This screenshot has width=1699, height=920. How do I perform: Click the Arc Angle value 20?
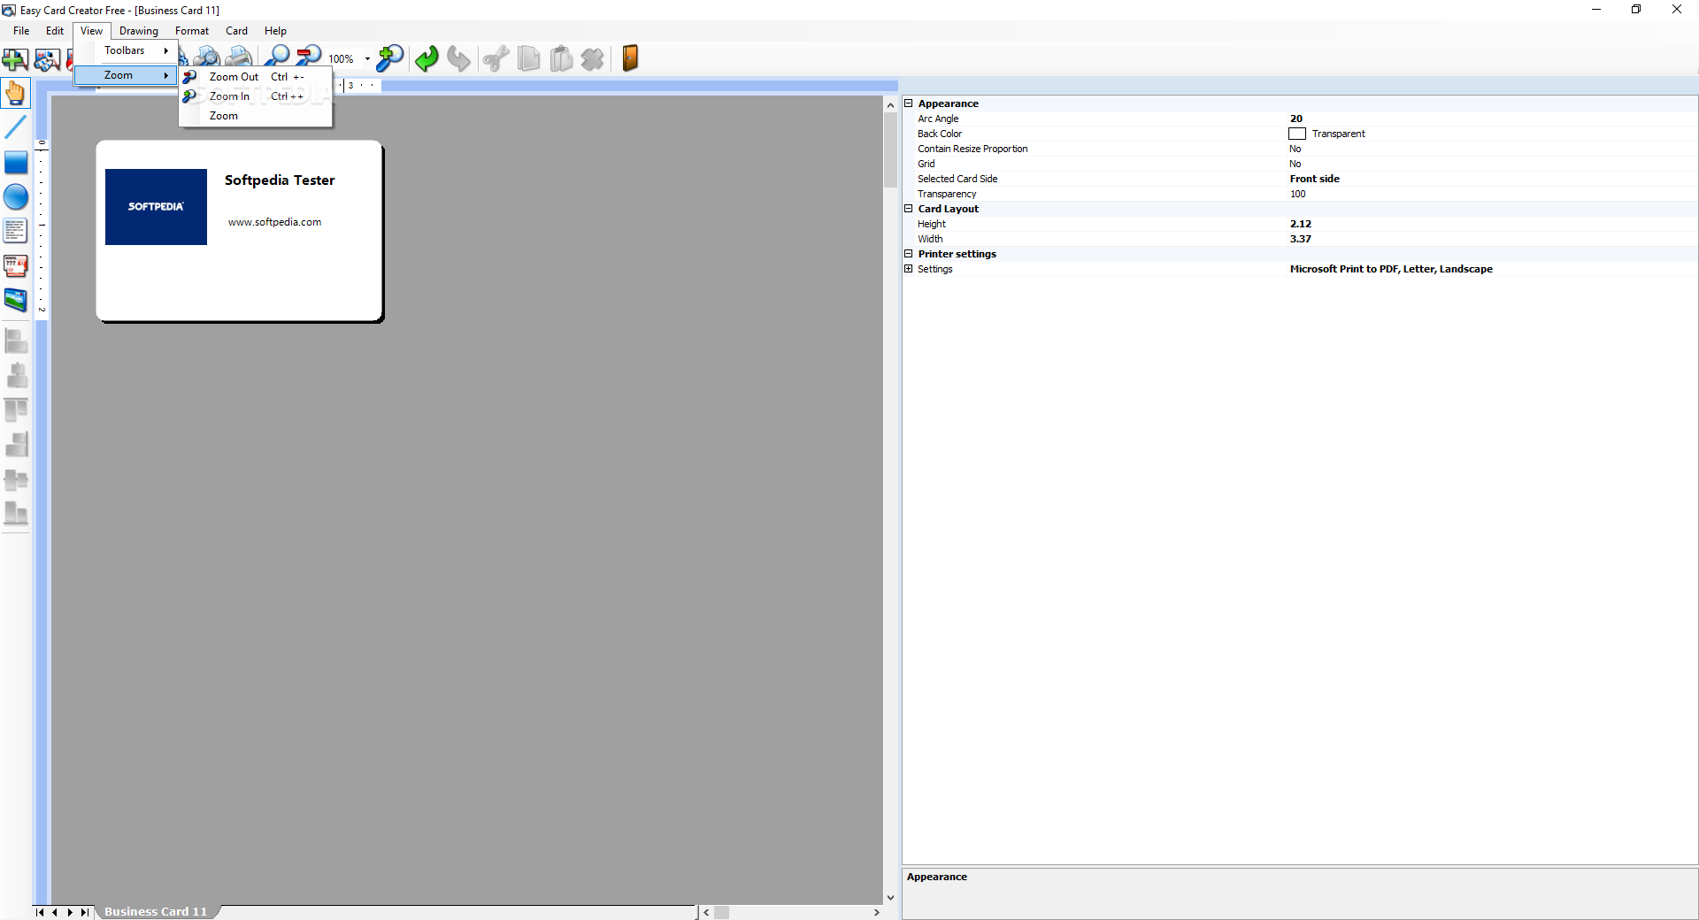pyautogui.click(x=1296, y=119)
